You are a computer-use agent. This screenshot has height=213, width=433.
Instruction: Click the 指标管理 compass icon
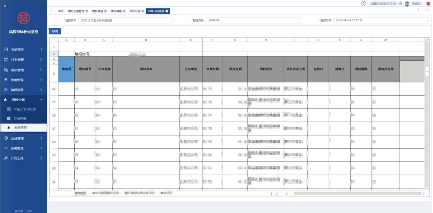(x=6, y=90)
